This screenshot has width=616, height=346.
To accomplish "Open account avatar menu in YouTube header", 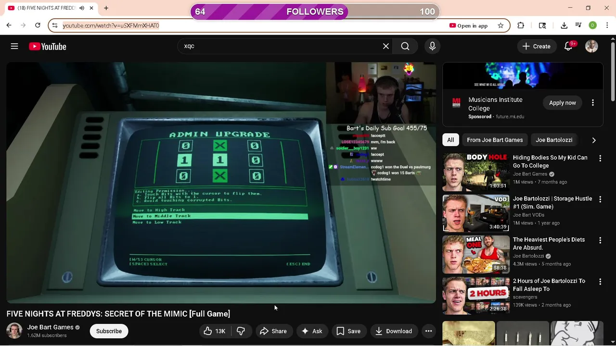I will click(591, 46).
